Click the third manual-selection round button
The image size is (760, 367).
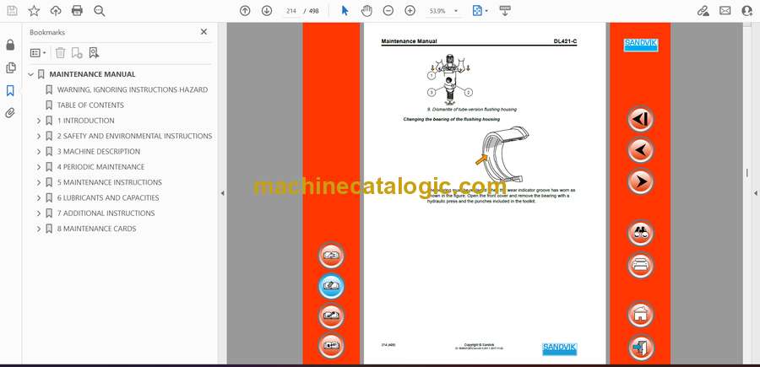(x=332, y=316)
